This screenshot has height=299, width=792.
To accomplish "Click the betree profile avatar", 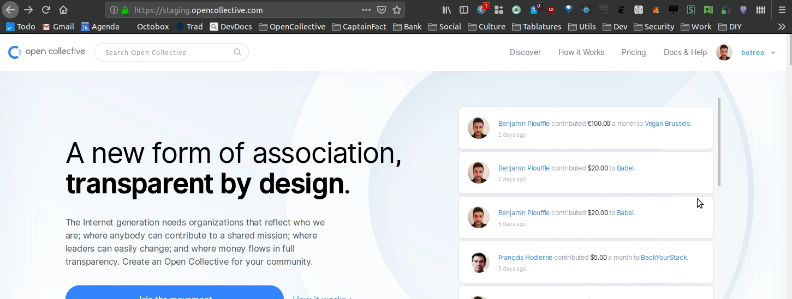I will [x=724, y=52].
